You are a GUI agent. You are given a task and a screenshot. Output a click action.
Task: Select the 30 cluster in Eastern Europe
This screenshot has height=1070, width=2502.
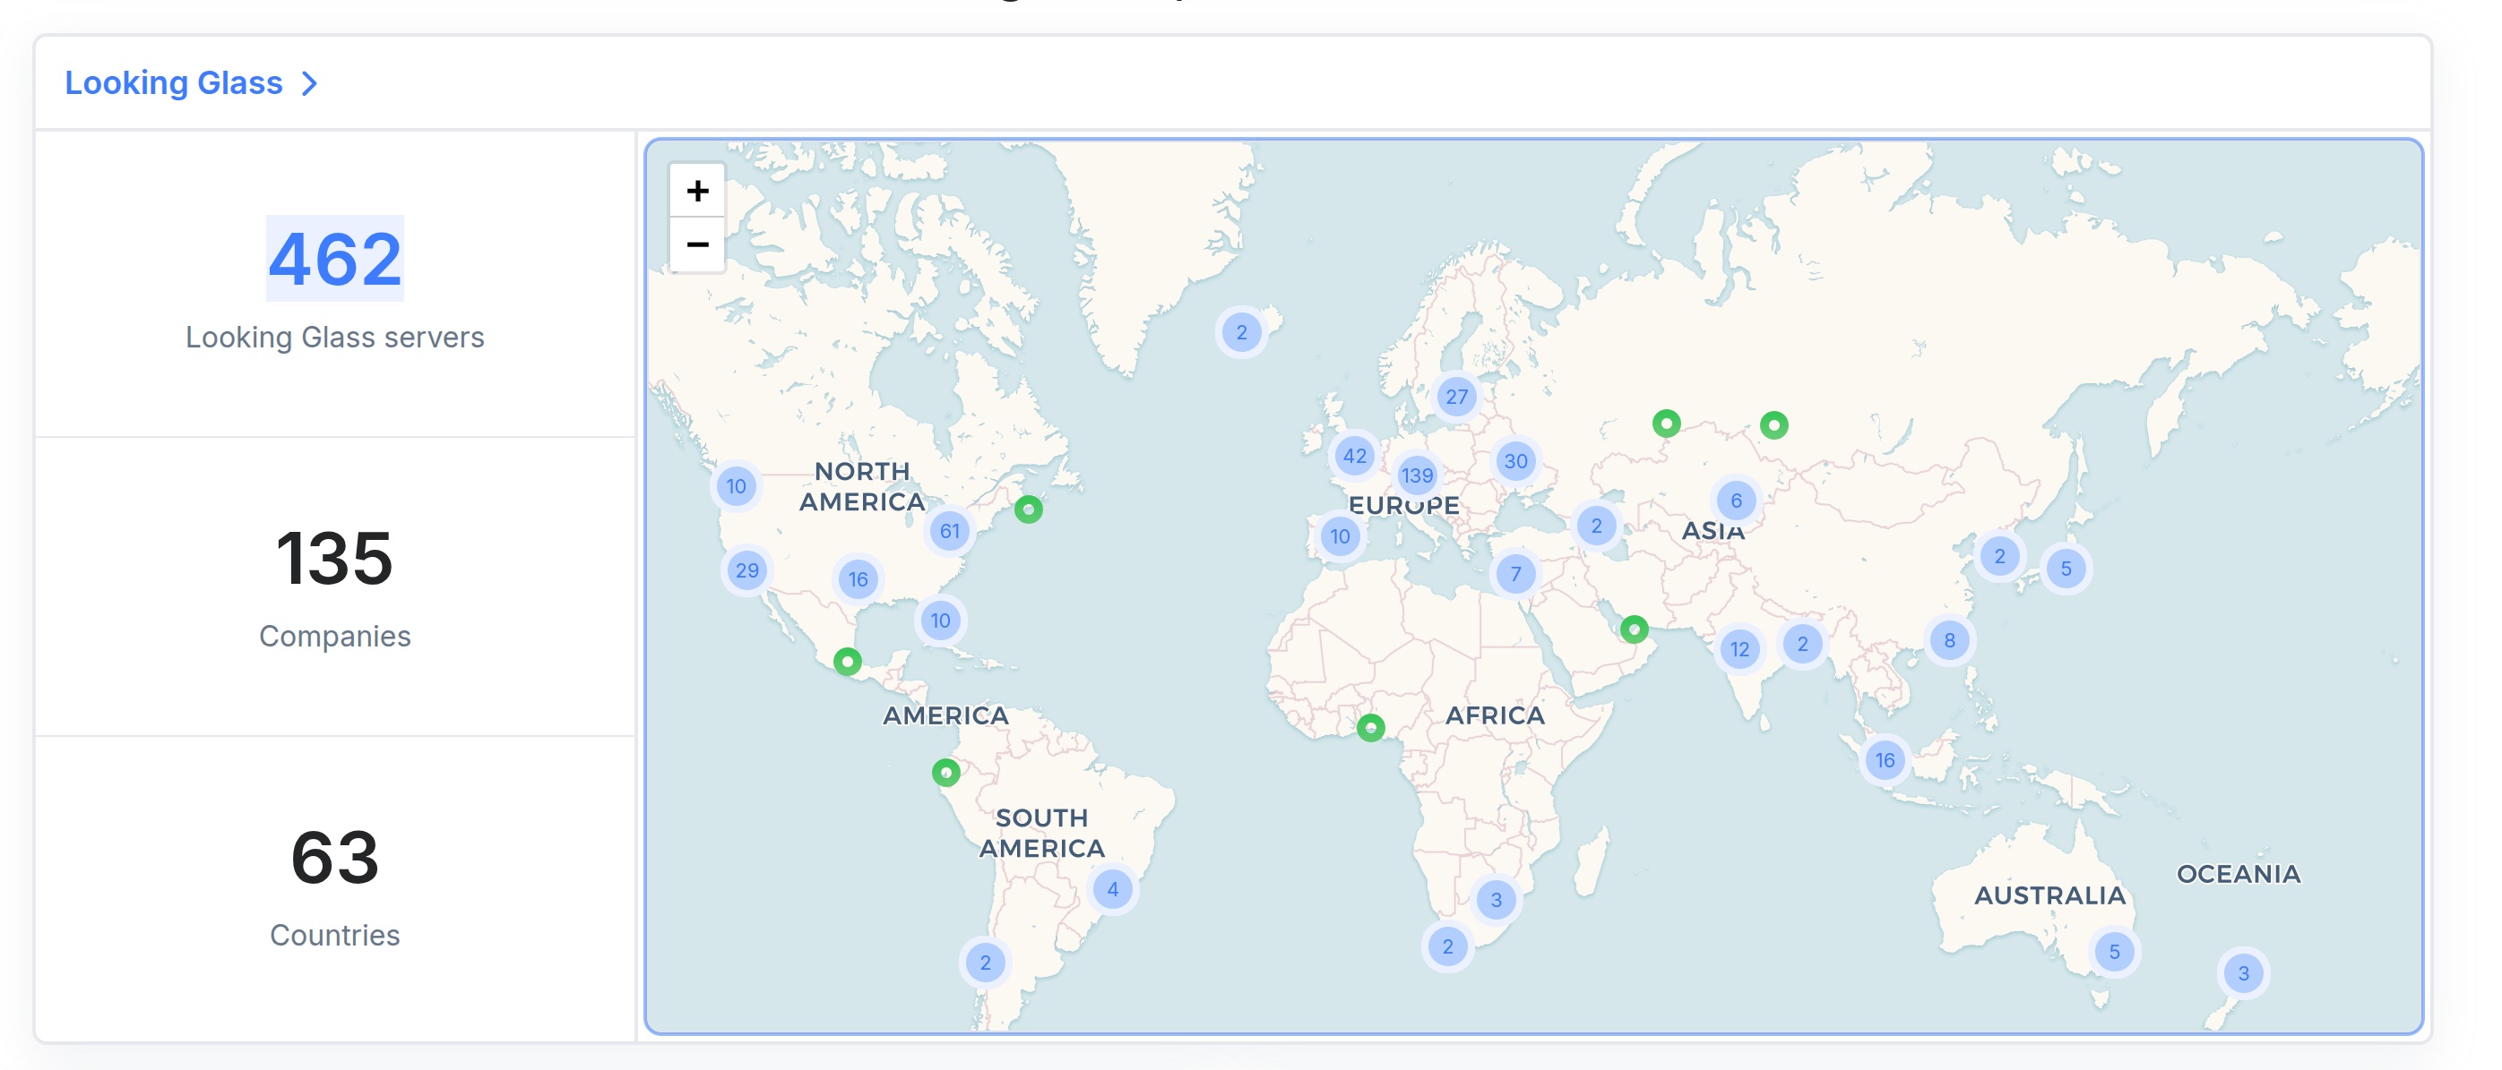pyautogui.click(x=1515, y=462)
